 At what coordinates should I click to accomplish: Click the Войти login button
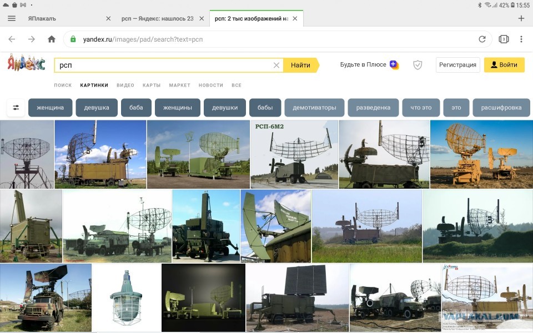[x=504, y=65]
